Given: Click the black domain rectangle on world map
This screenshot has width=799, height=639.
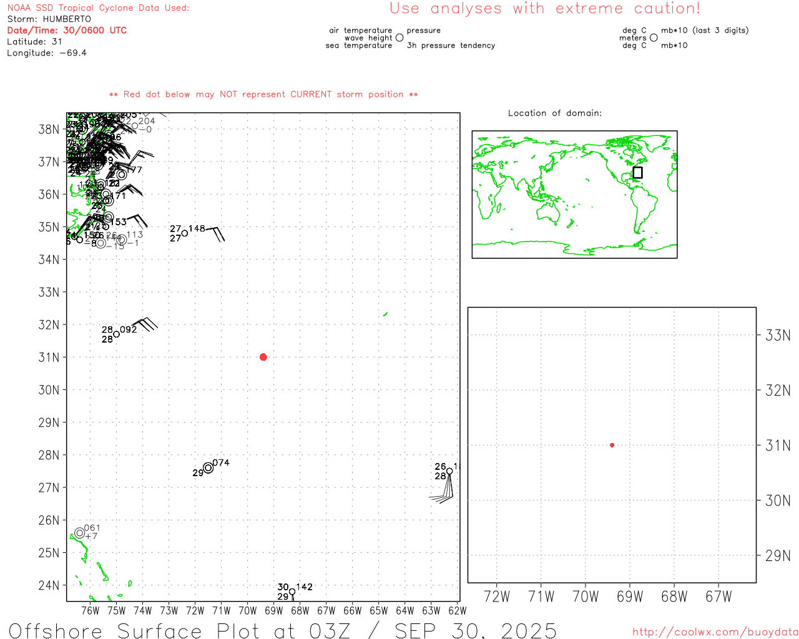Looking at the screenshot, I should pyautogui.click(x=637, y=172).
